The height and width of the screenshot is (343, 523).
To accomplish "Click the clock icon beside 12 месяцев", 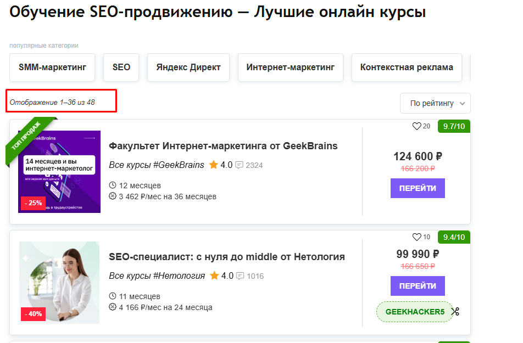I will (x=113, y=185).
